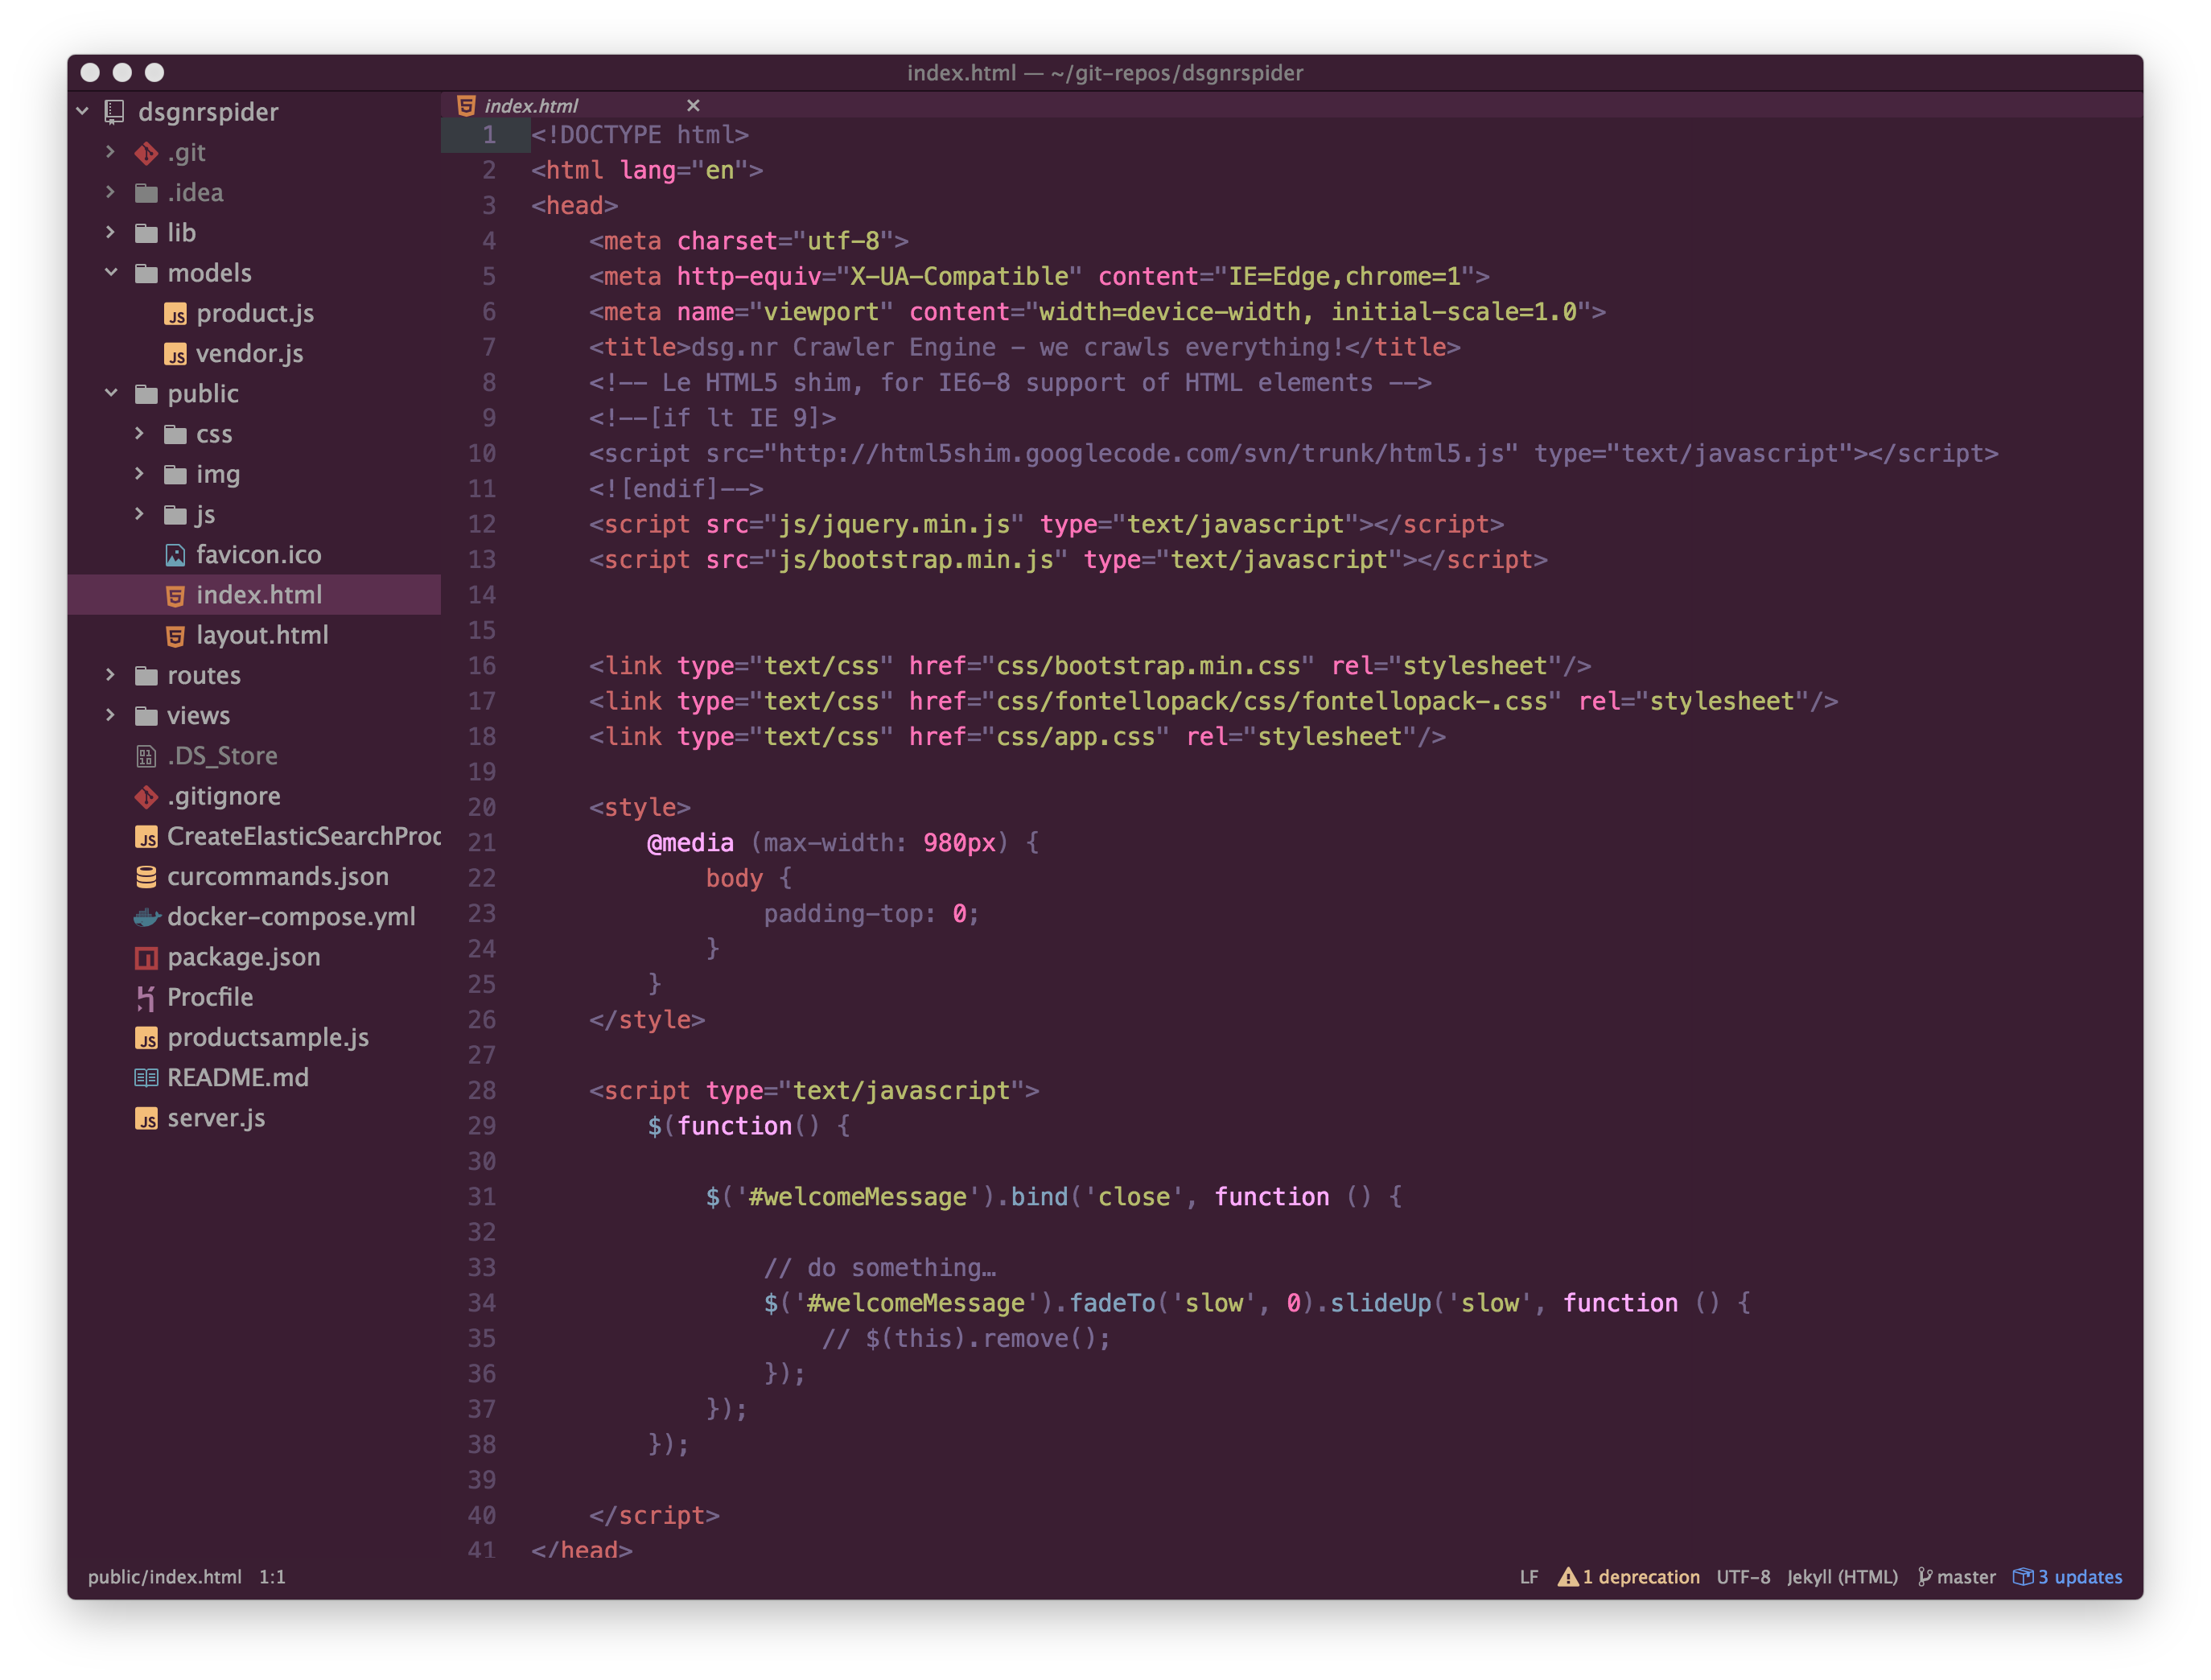Image resolution: width=2211 pixels, height=1680 pixels.
Task: Open curcommands.json file
Action: tap(278, 876)
